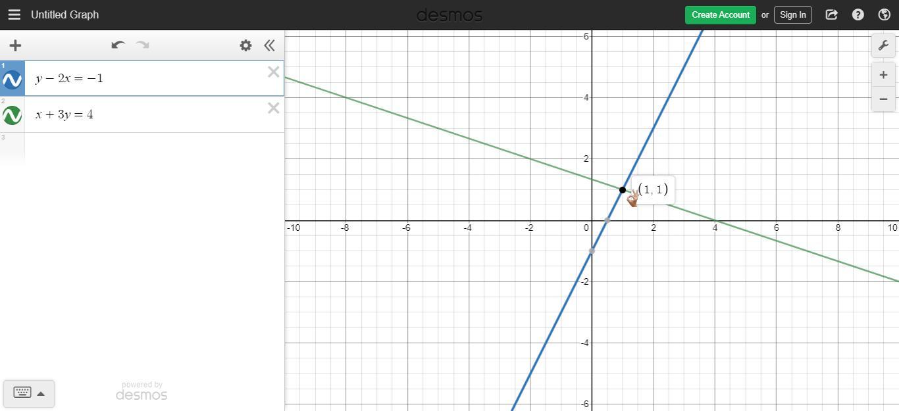The image size is (899, 411).
Task: Delete the x + 3y = 4 expression
Action: (x=273, y=108)
